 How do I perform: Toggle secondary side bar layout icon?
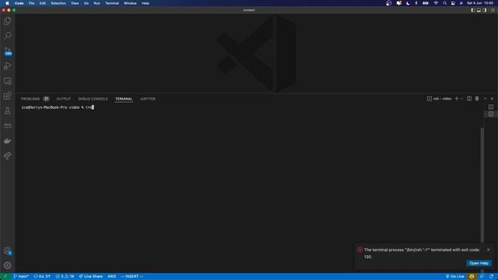(x=485, y=10)
